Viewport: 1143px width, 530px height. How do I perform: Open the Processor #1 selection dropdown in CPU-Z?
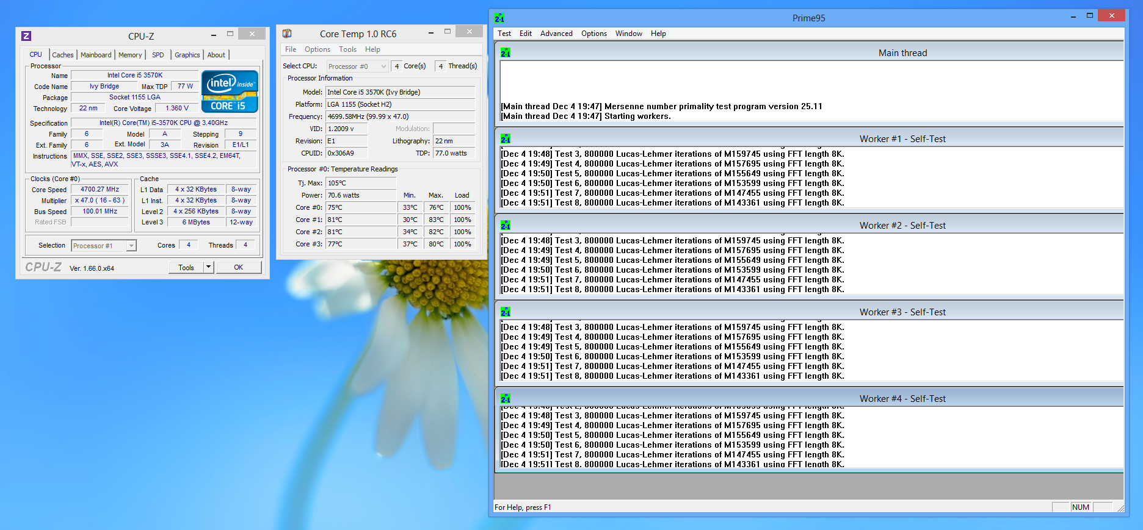pos(104,246)
